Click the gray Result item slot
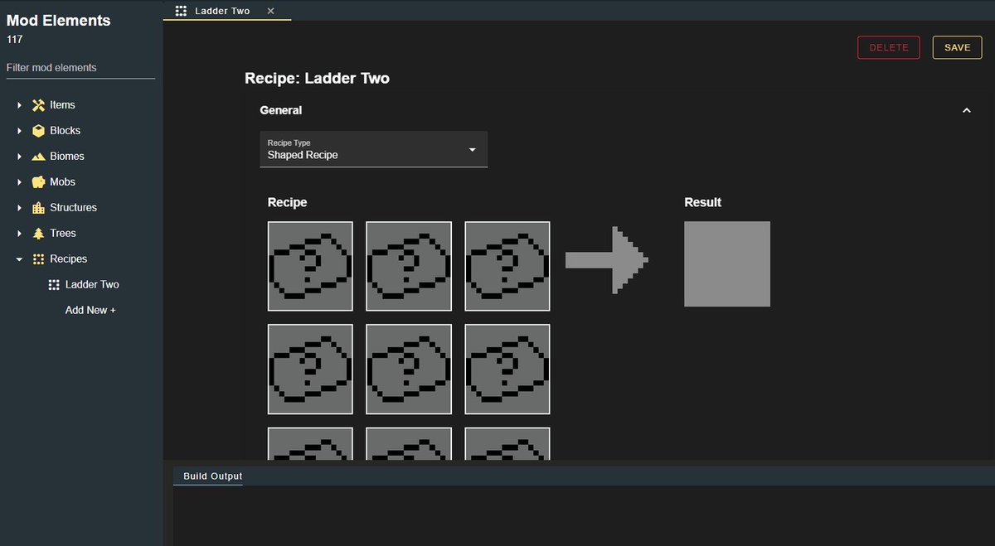Screen dimensions: 995x546 pyautogui.click(x=727, y=263)
